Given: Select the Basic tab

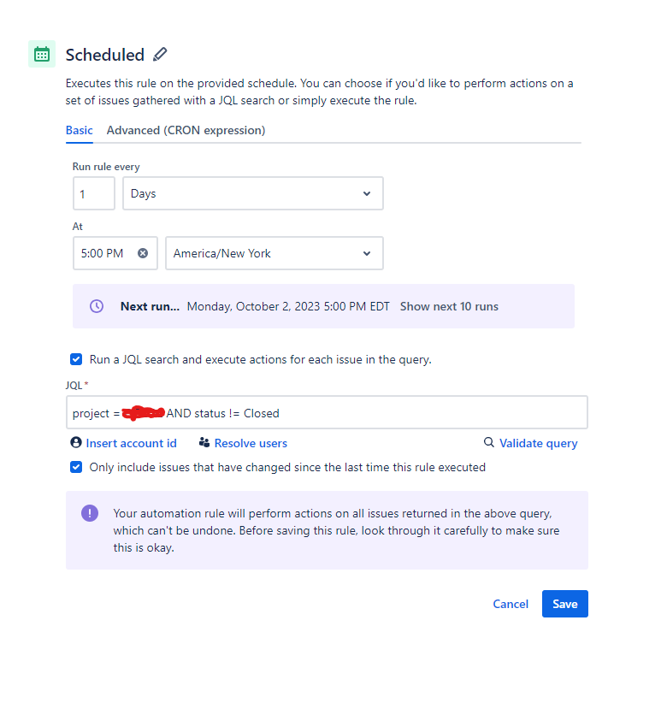Looking at the screenshot, I should click(x=80, y=130).
